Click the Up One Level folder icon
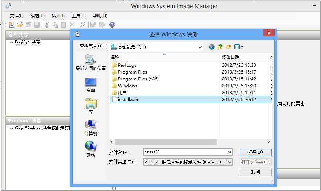 pos(220,47)
